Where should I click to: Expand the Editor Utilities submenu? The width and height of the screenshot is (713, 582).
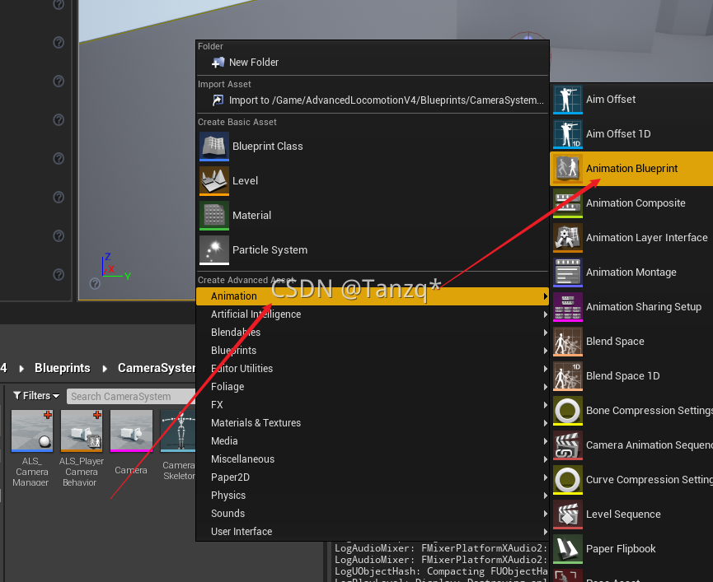[373, 369]
